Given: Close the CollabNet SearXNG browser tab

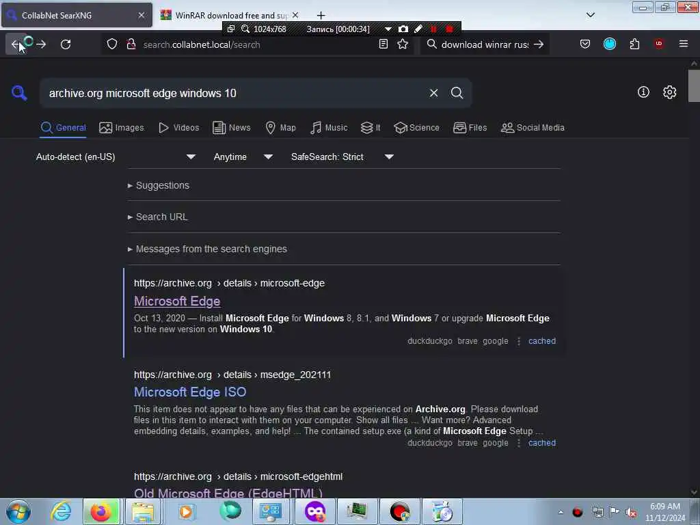Looking at the screenshot, I should 141,15.
